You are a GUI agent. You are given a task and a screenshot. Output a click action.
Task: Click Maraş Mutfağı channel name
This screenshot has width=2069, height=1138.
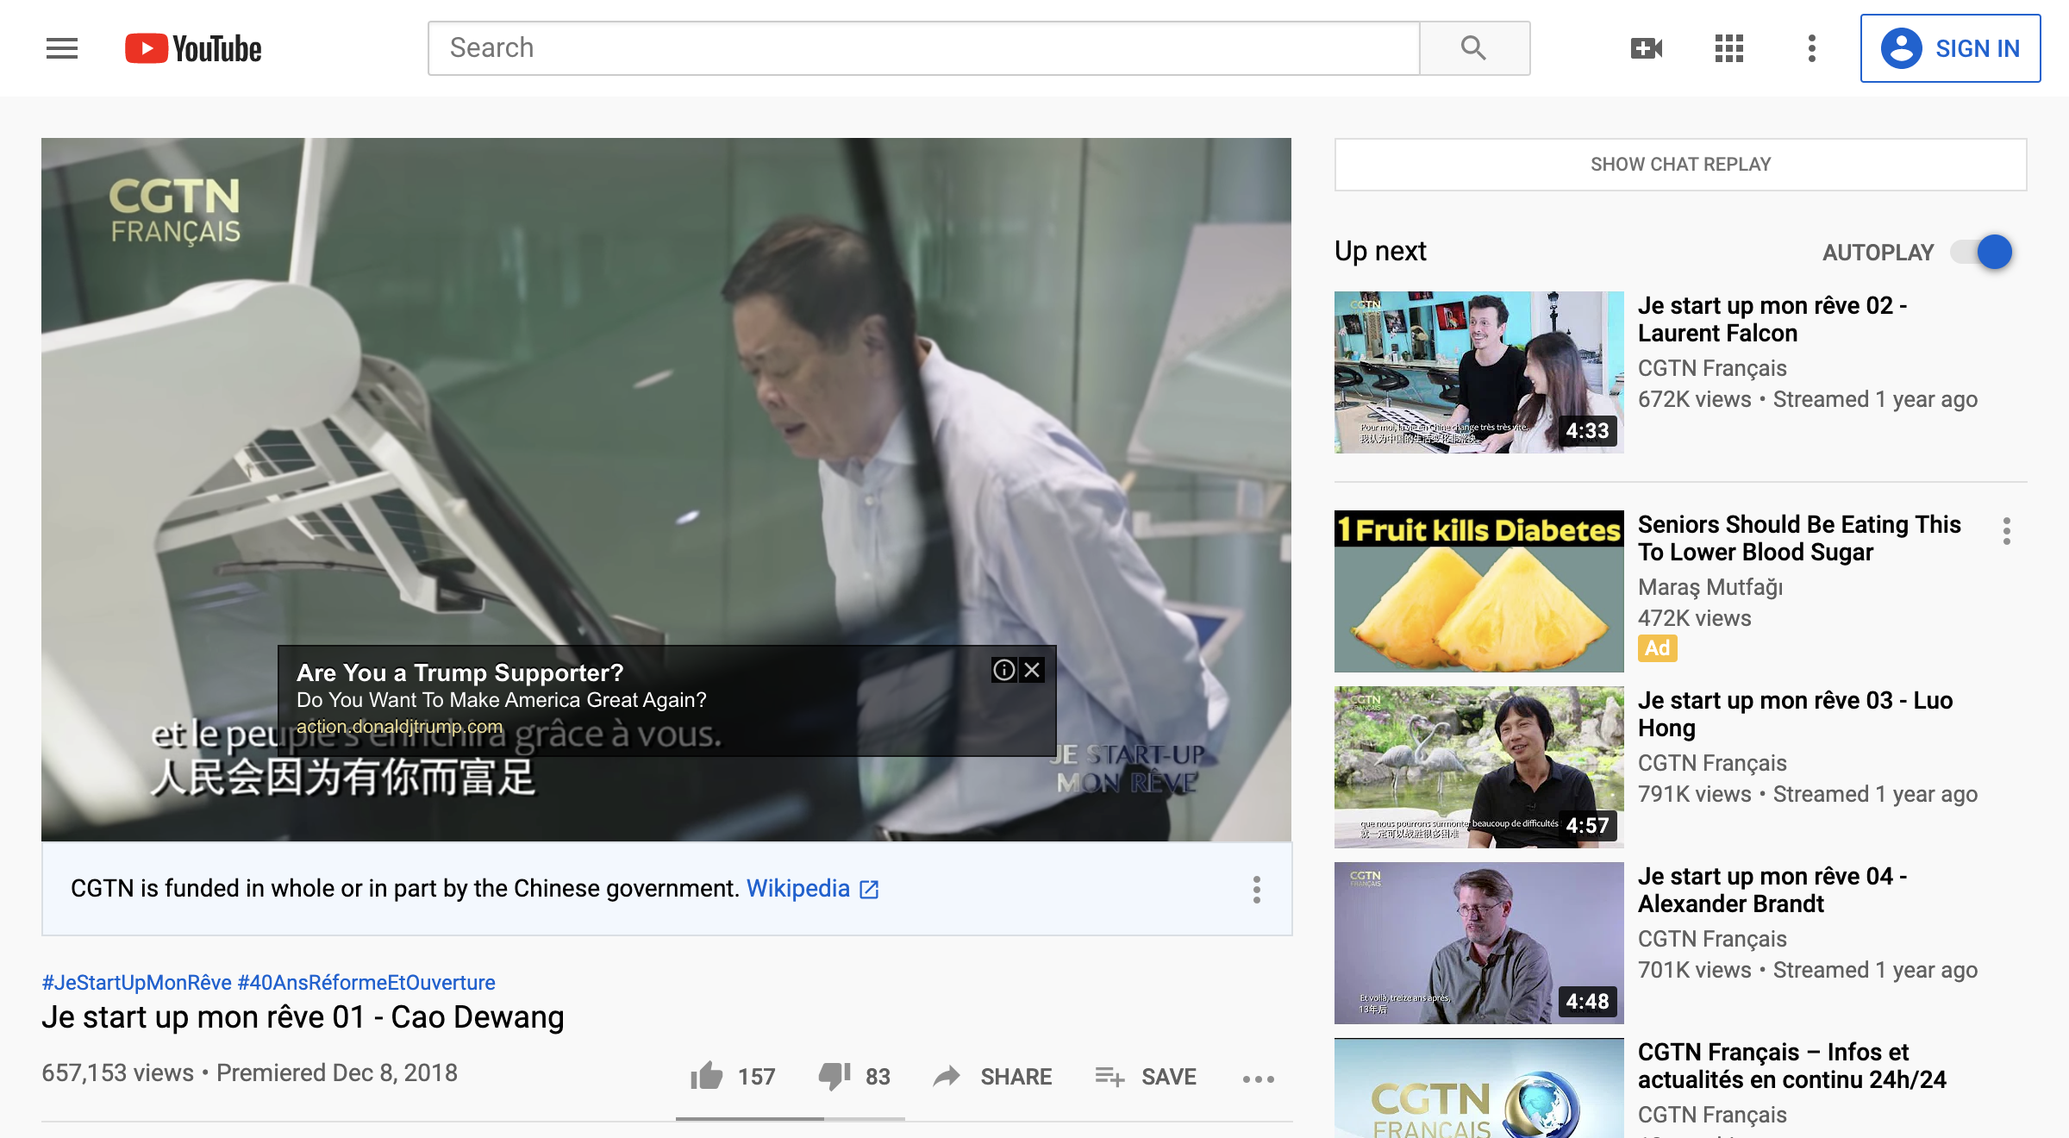pos(1710,587)
